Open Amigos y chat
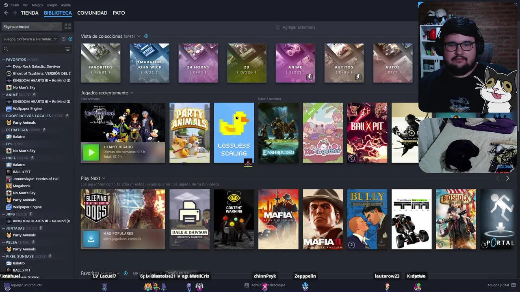This screenshot has width=520, height=292. (x=501, y=285)
